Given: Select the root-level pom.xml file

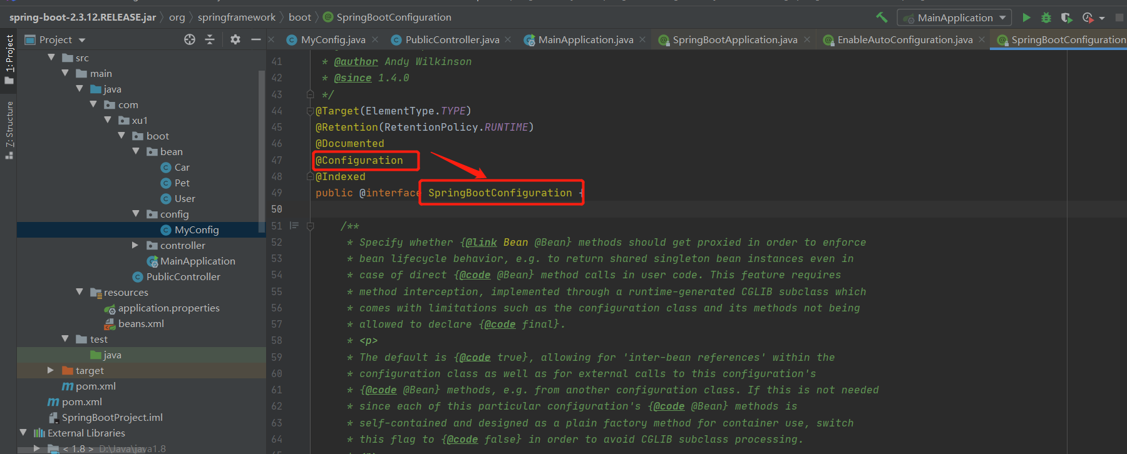Looking at the screenshot, I should pyautogui.click(x=75, y=401).
